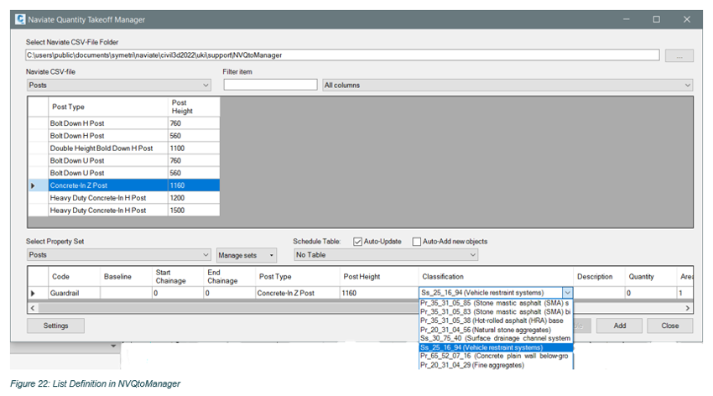Click the CSV-file folder path field
713x396 pixels.
(x=342, y=55)
